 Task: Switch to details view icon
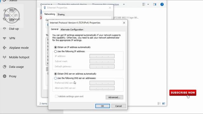point(159,104)
